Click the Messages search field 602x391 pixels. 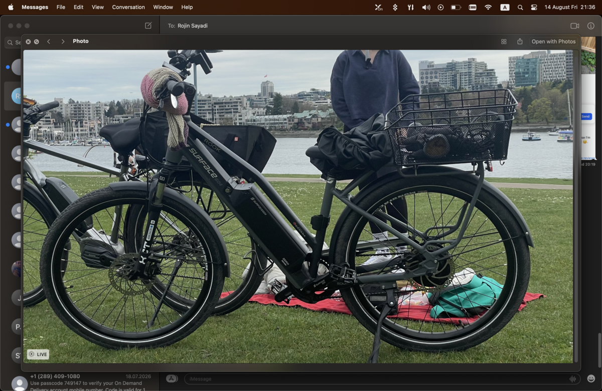click(x=13, y=43)
